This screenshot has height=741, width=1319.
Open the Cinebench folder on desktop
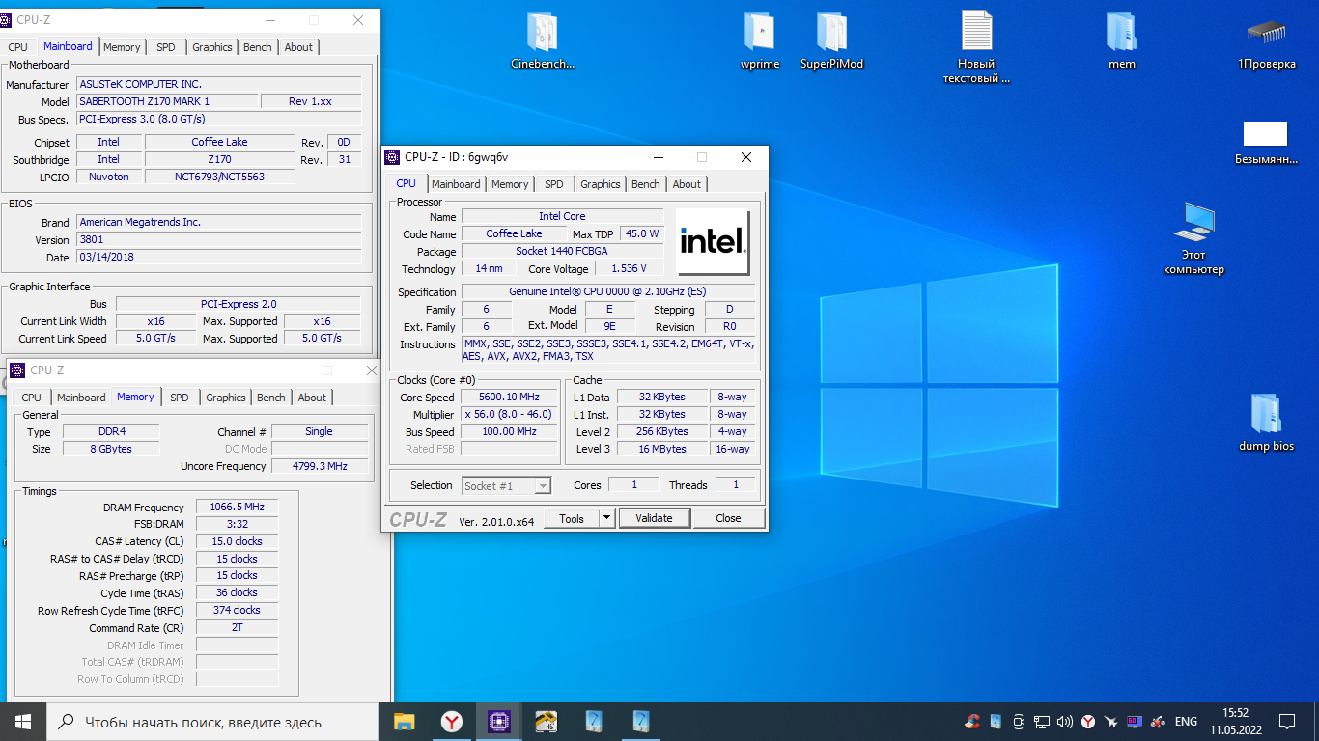tap(542, 41)
